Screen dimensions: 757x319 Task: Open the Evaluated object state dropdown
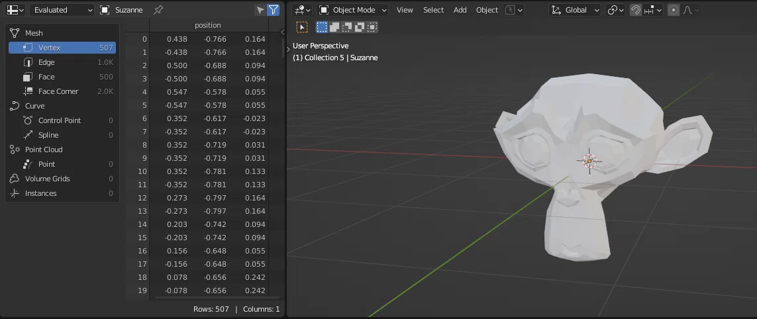[62, 10]
